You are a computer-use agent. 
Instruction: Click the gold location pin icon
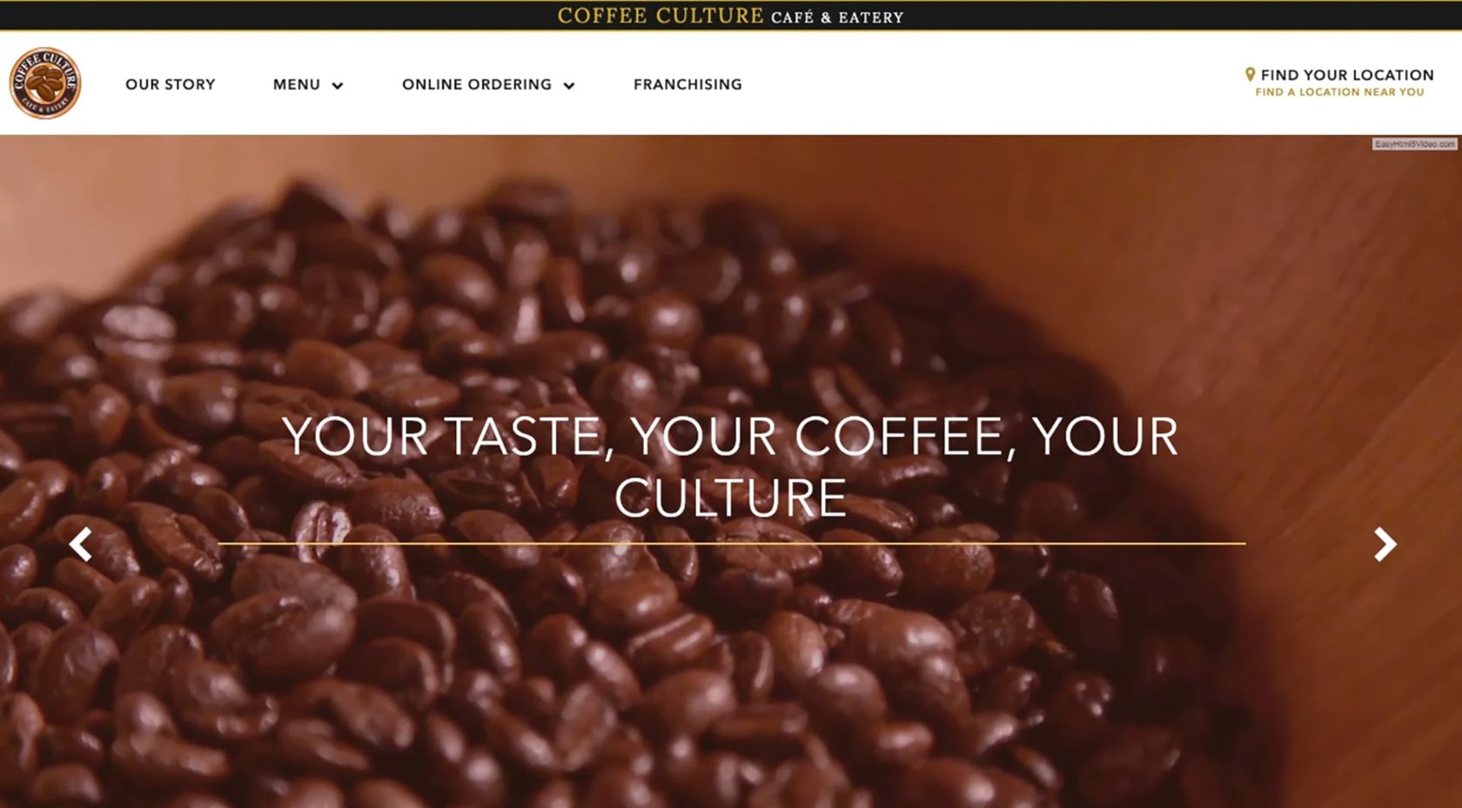pyautogui.click(x=1250, y=75)
